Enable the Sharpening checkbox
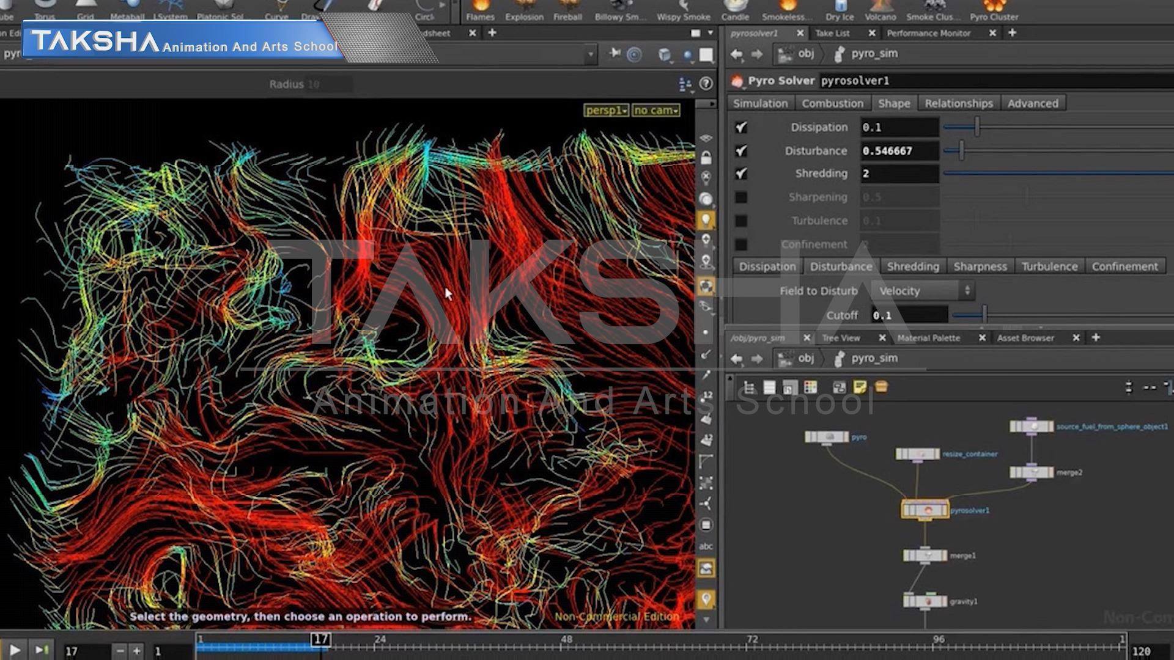1174x660 pixels. pos(741,197)
